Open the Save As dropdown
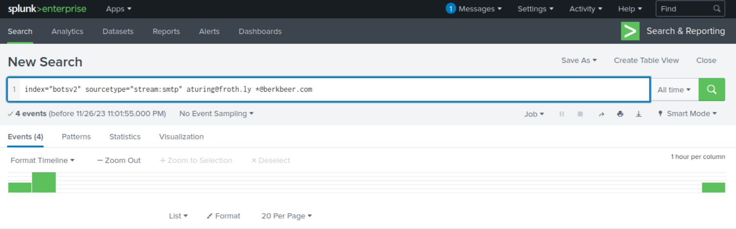The image size is (736, 229). (579, 61)
